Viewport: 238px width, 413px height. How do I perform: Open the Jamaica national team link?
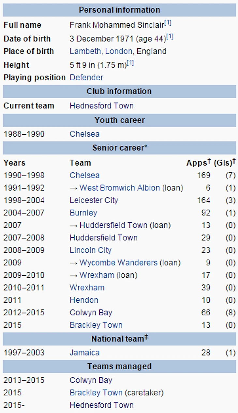tap(85, 353)
